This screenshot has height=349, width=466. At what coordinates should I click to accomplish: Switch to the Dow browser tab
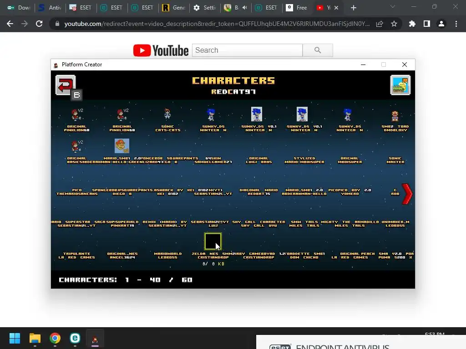pos(19,8)
